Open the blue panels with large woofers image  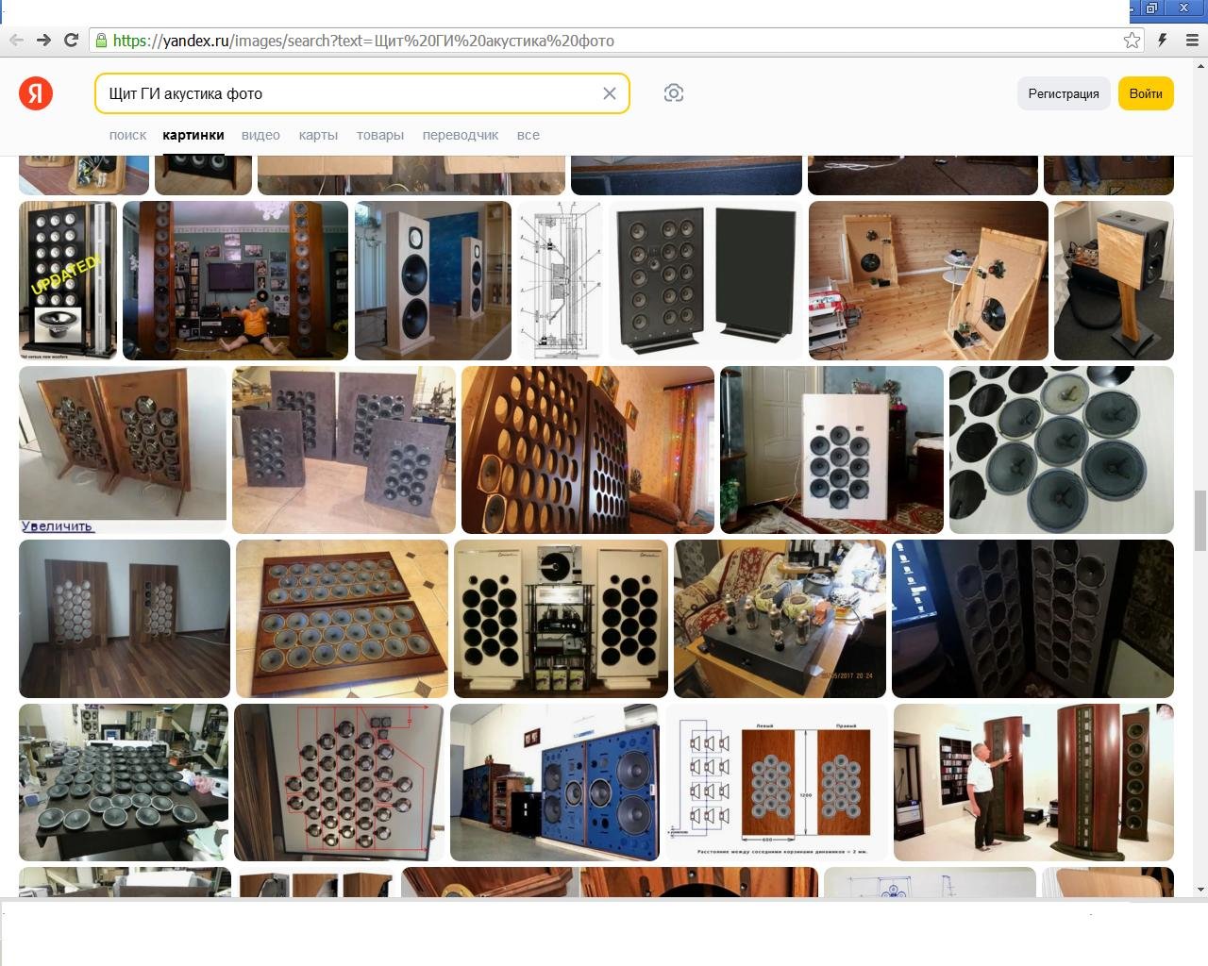pyautogui.click(x=555, y=782)
